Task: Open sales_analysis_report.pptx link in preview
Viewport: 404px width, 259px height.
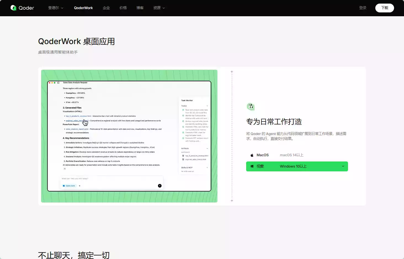Action: 77,129
